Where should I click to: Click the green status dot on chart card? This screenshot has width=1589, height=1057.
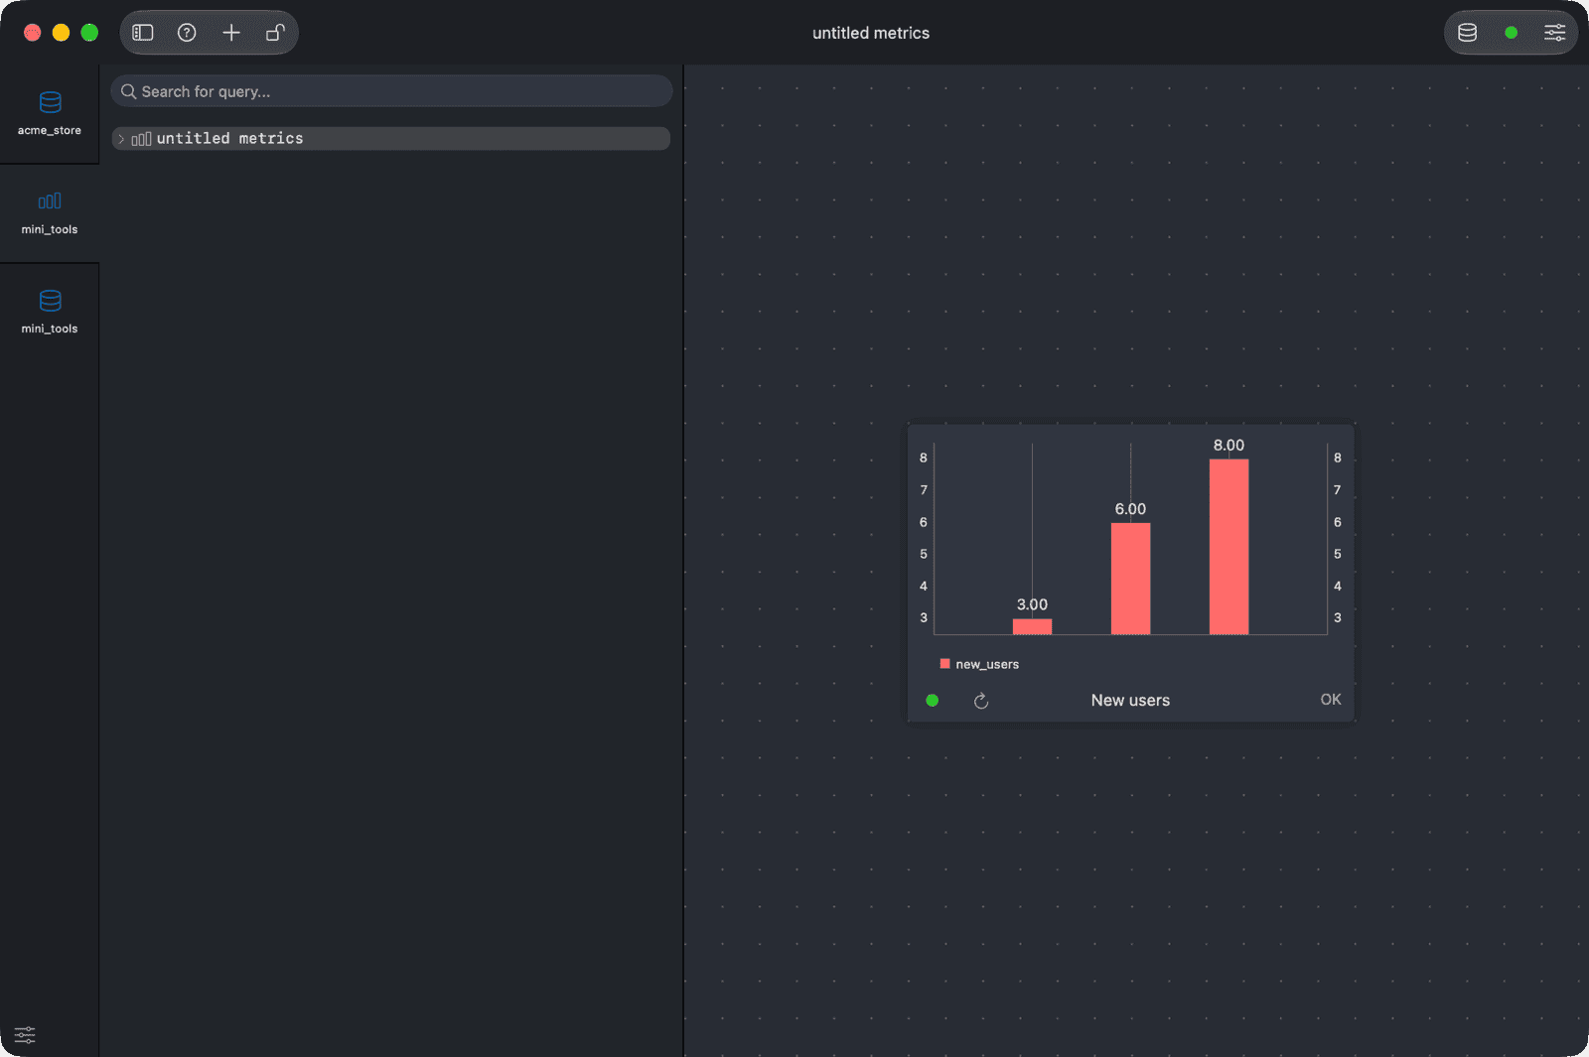tap(932, 701)
